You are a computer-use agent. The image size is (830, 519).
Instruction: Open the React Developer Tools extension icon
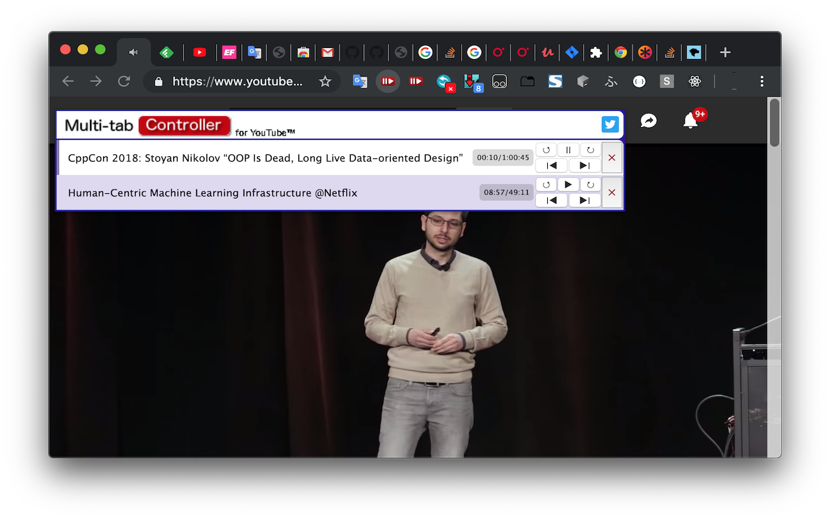pos(694,82)
